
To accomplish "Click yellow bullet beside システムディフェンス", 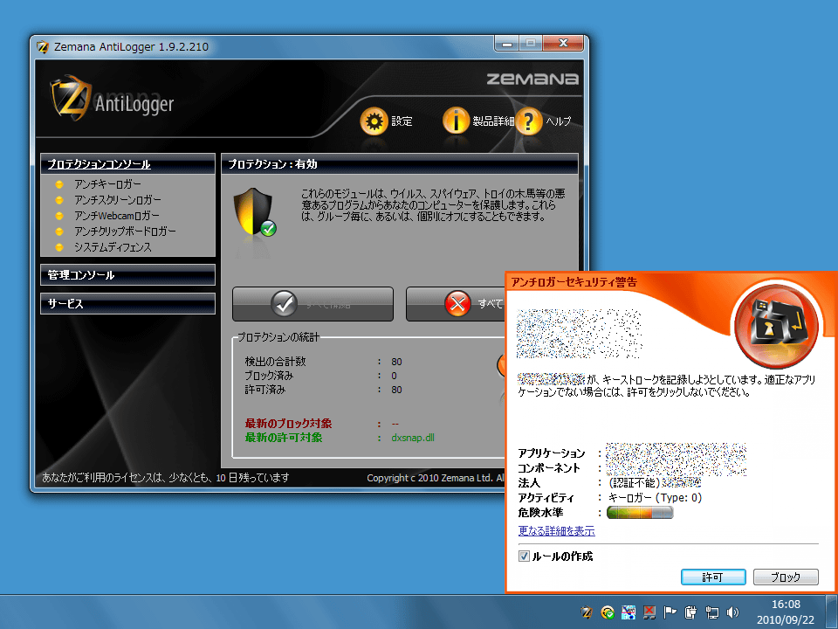I will 59,247.
